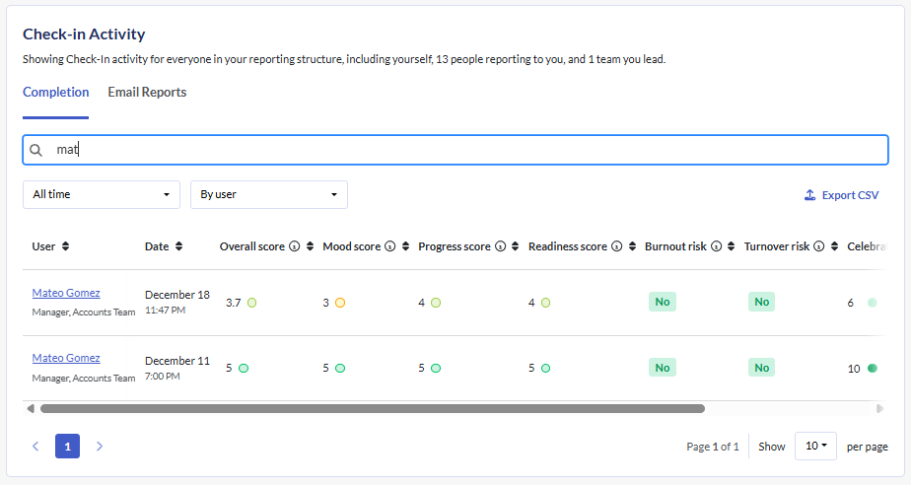Open Mateo Gomez's December 18 check-in link
The width and height of the screenshot is (911, 485).
click(66, 293)
